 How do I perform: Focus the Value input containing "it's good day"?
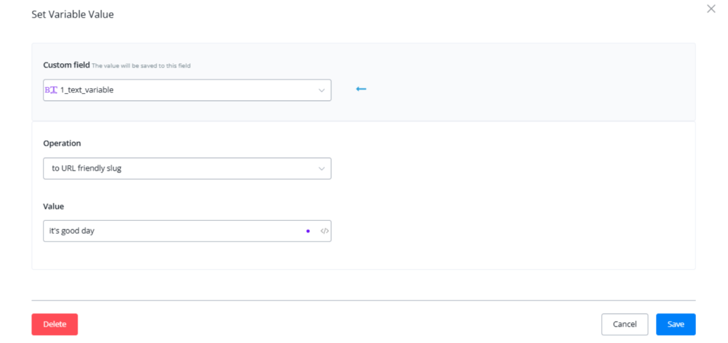(171, 231)
